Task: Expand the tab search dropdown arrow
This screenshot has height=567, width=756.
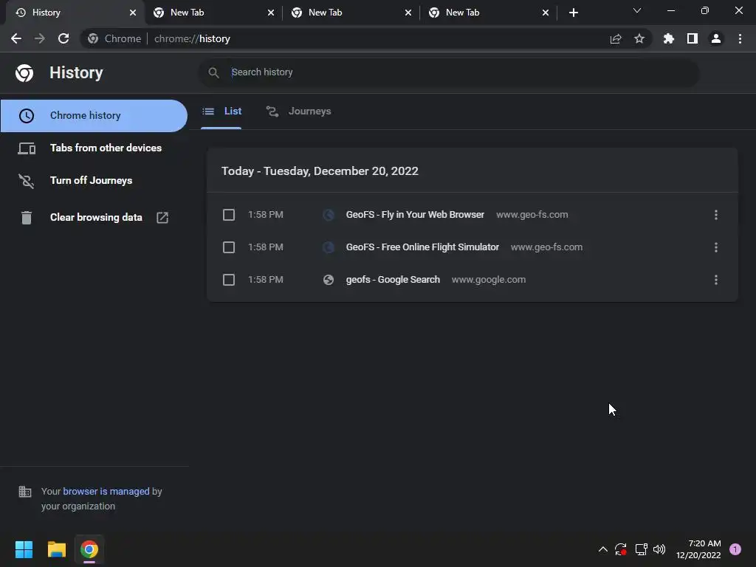Action: pos(637,10)
